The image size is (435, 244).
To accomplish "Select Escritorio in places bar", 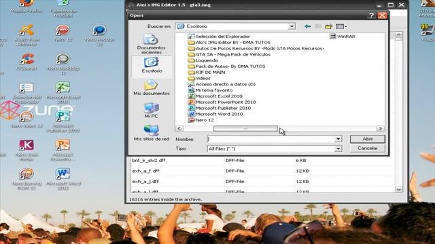I will (152, 65).
